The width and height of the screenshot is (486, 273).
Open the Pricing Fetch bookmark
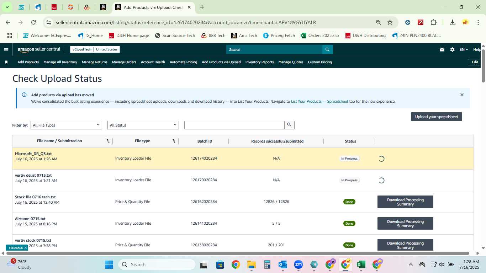pyautogui.click(x=279, y=36)
